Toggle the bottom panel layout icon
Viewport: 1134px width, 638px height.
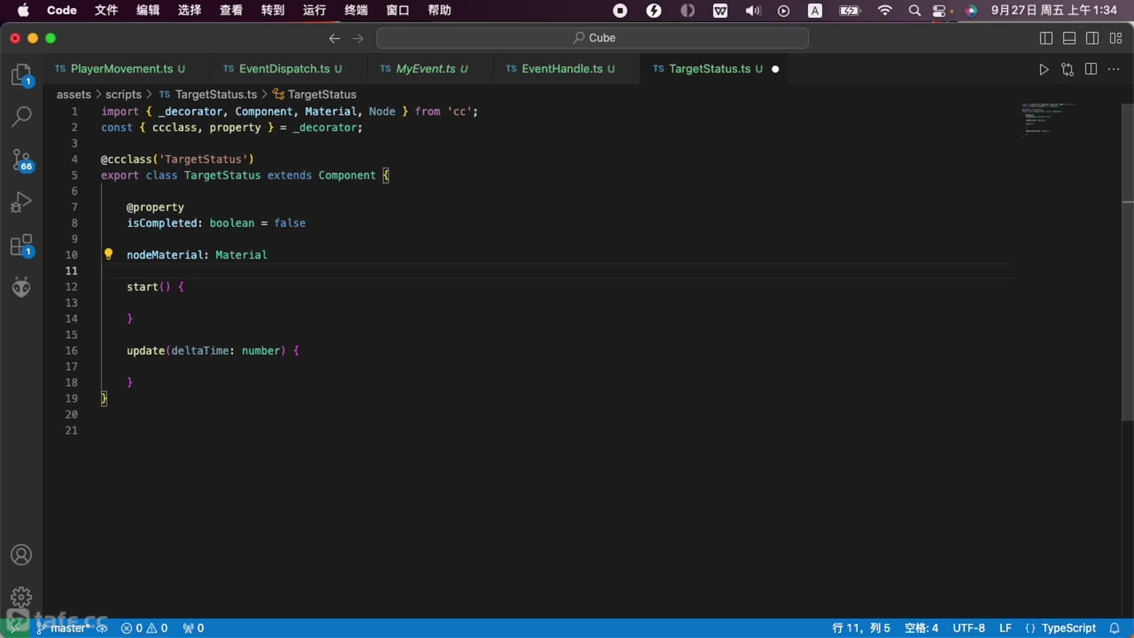pyautogui.click(x=1069, y=38)
